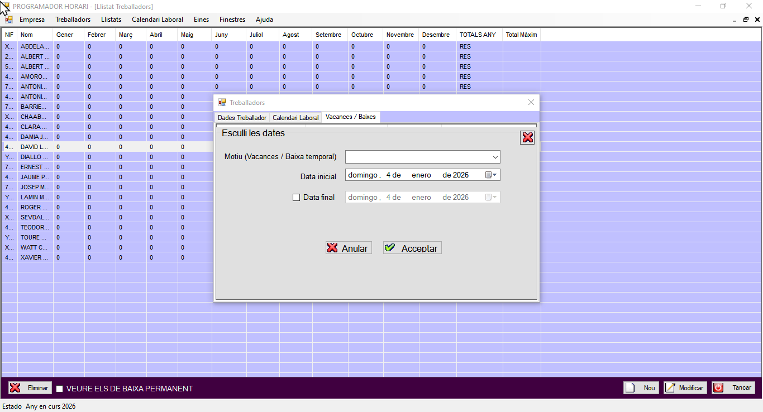Image resolution: width=763 pixels, height=412 pixels.
Task: Open the Calendari Laboral menu
Action: pos(157,20)
